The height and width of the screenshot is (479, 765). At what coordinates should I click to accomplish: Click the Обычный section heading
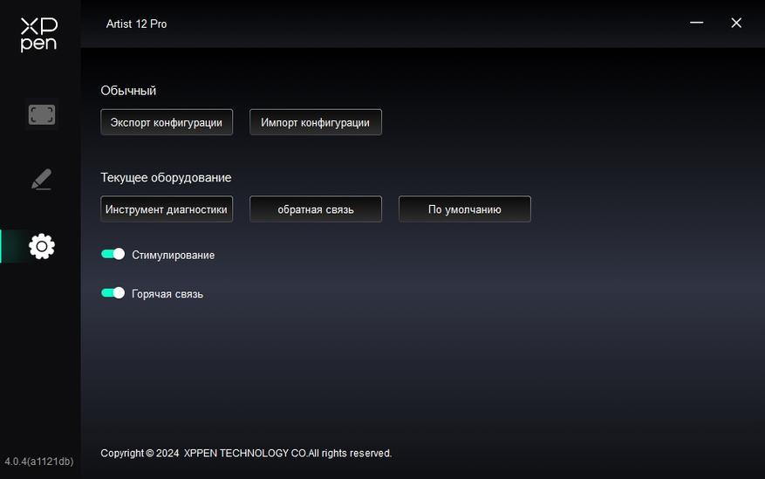(128, 91)
